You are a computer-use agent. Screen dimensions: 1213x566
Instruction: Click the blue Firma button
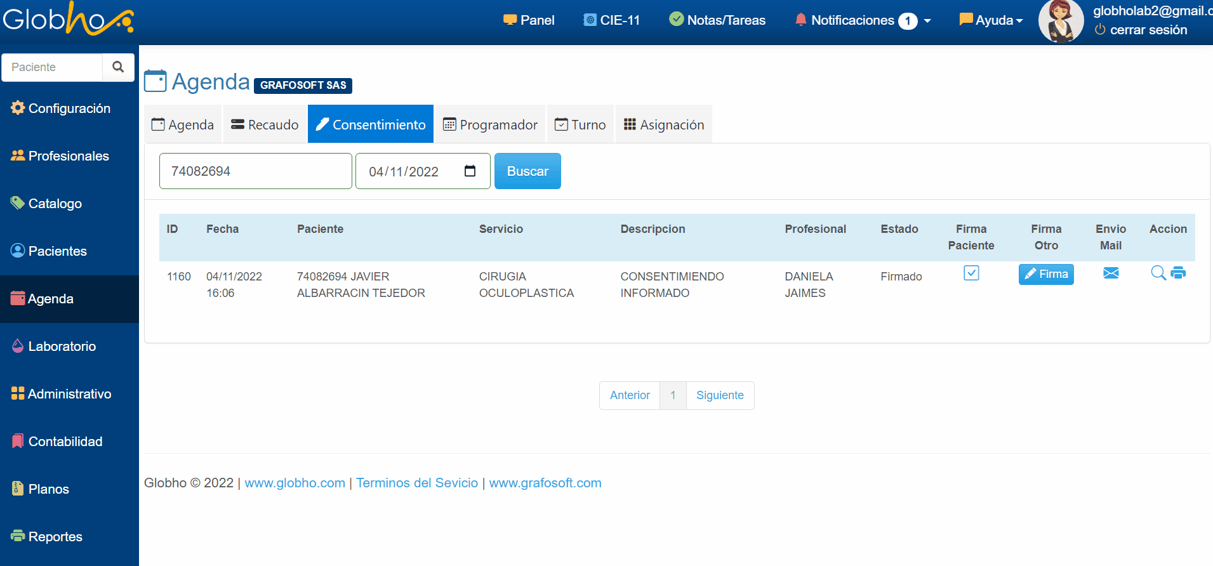point(1045,274)
